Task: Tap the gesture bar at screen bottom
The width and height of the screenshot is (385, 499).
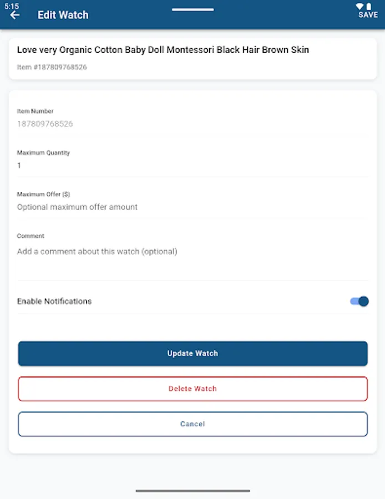Action: [x=192, y=491]
